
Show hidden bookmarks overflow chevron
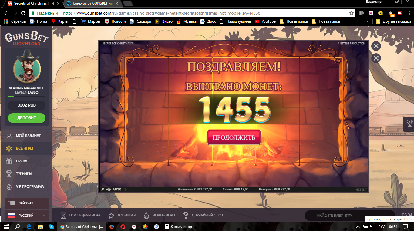(x=368, y=21)
